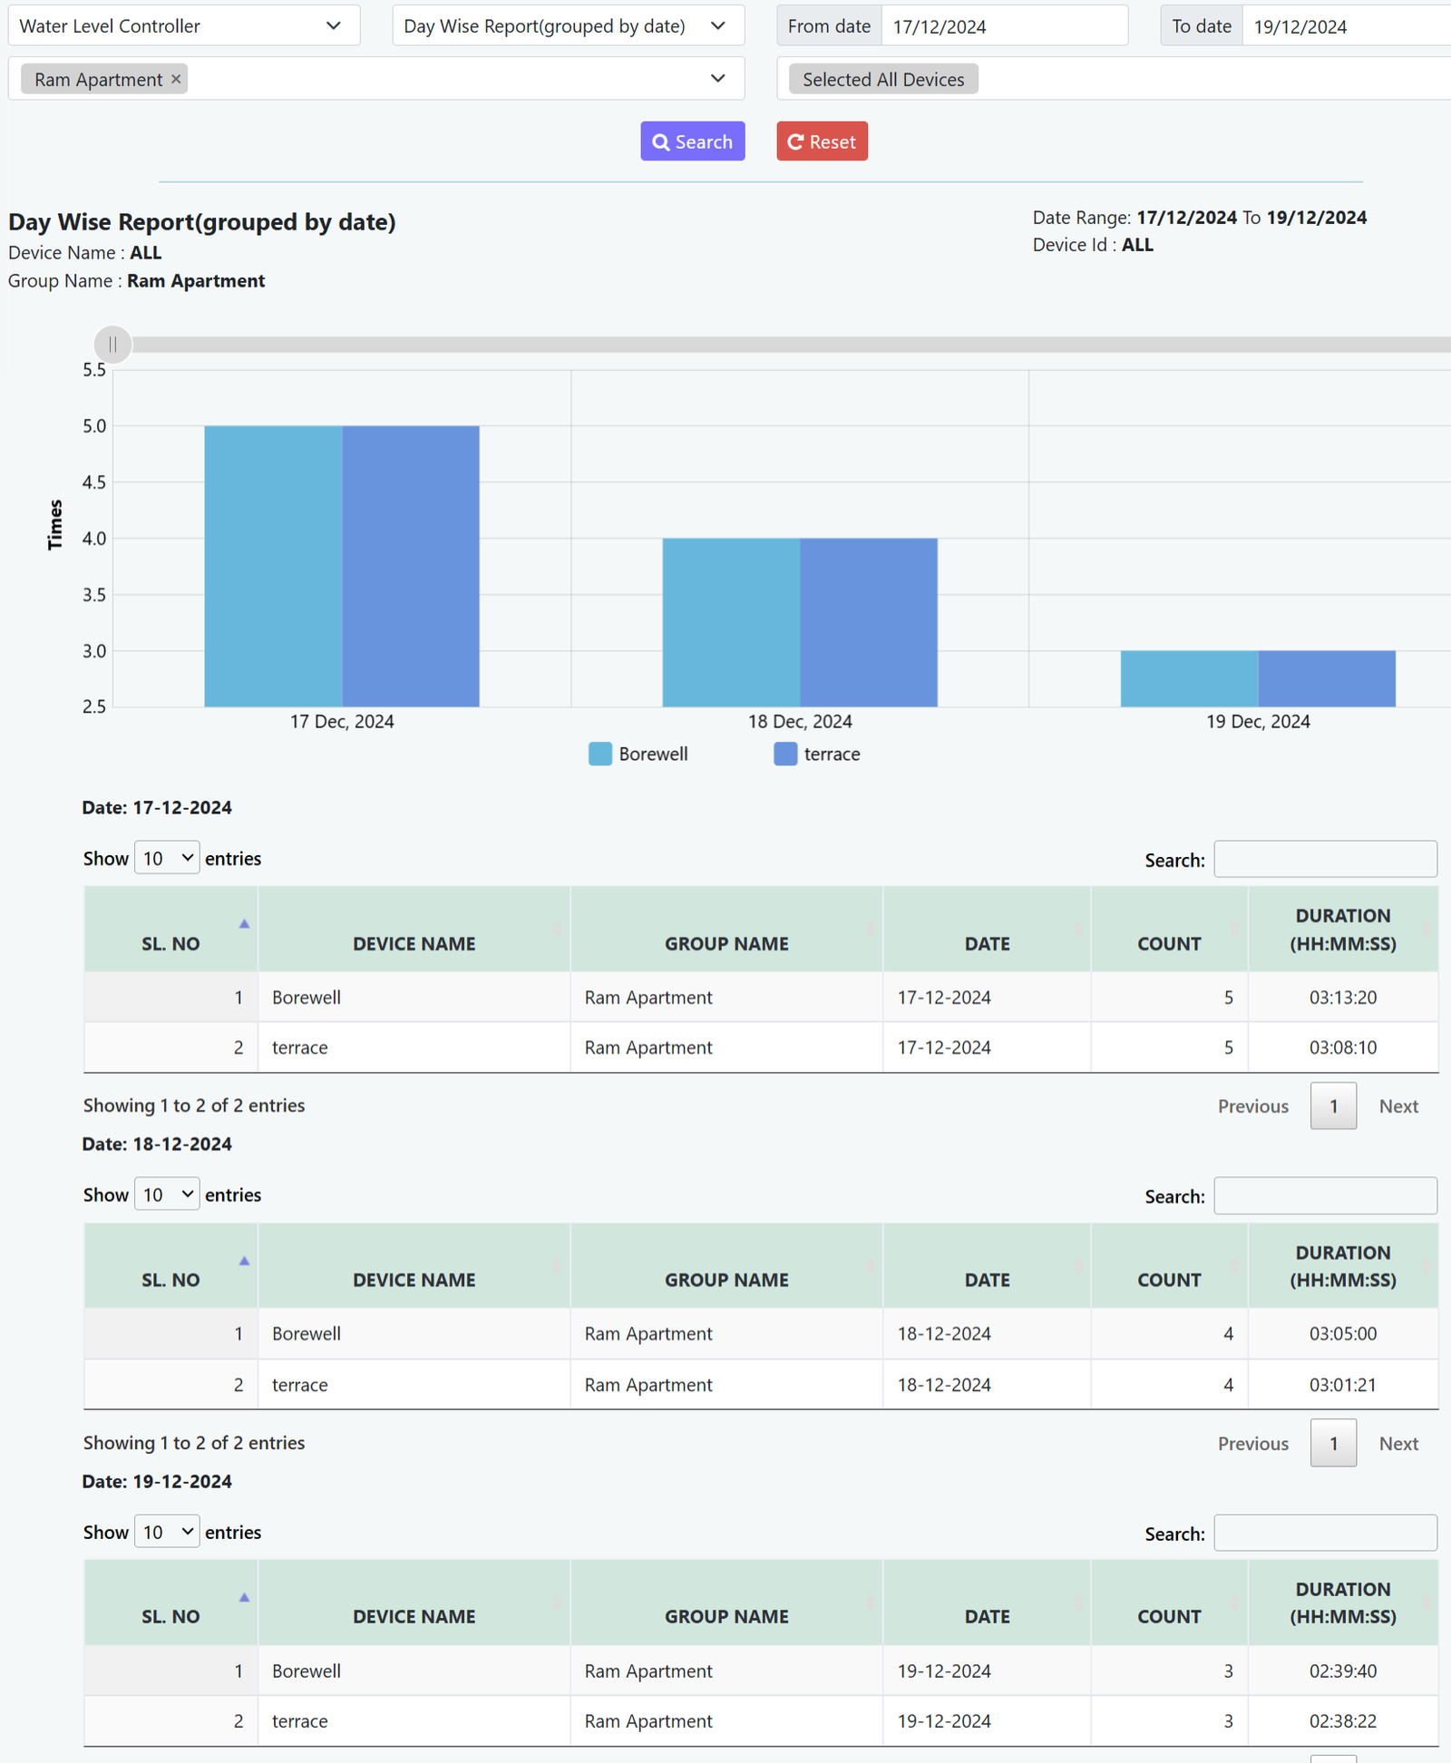Change entries-per-page for 17-12-2024 table
Viewport: 1451px width, 1763px height.
167,858
